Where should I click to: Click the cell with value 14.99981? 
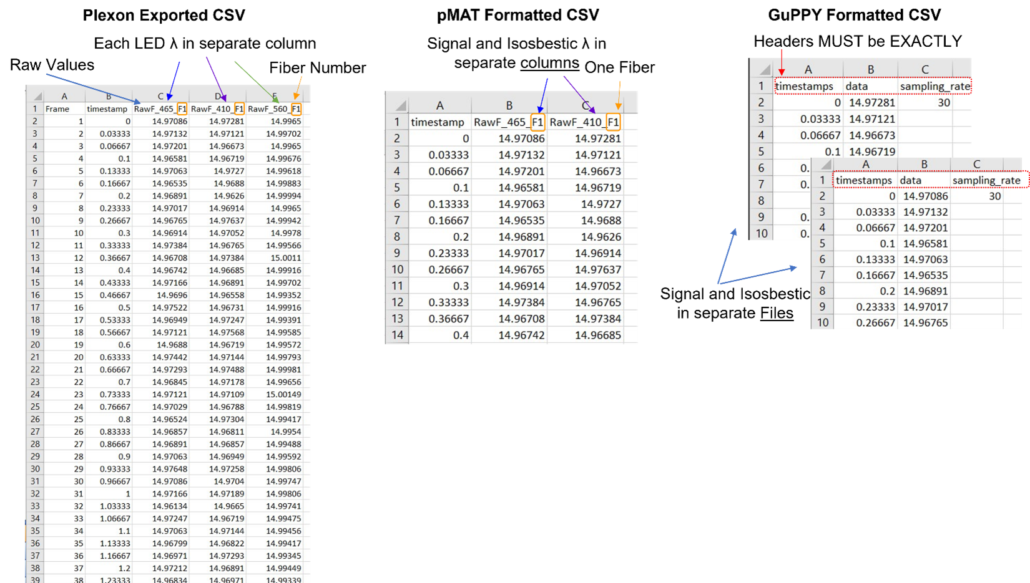click(275, 369)
